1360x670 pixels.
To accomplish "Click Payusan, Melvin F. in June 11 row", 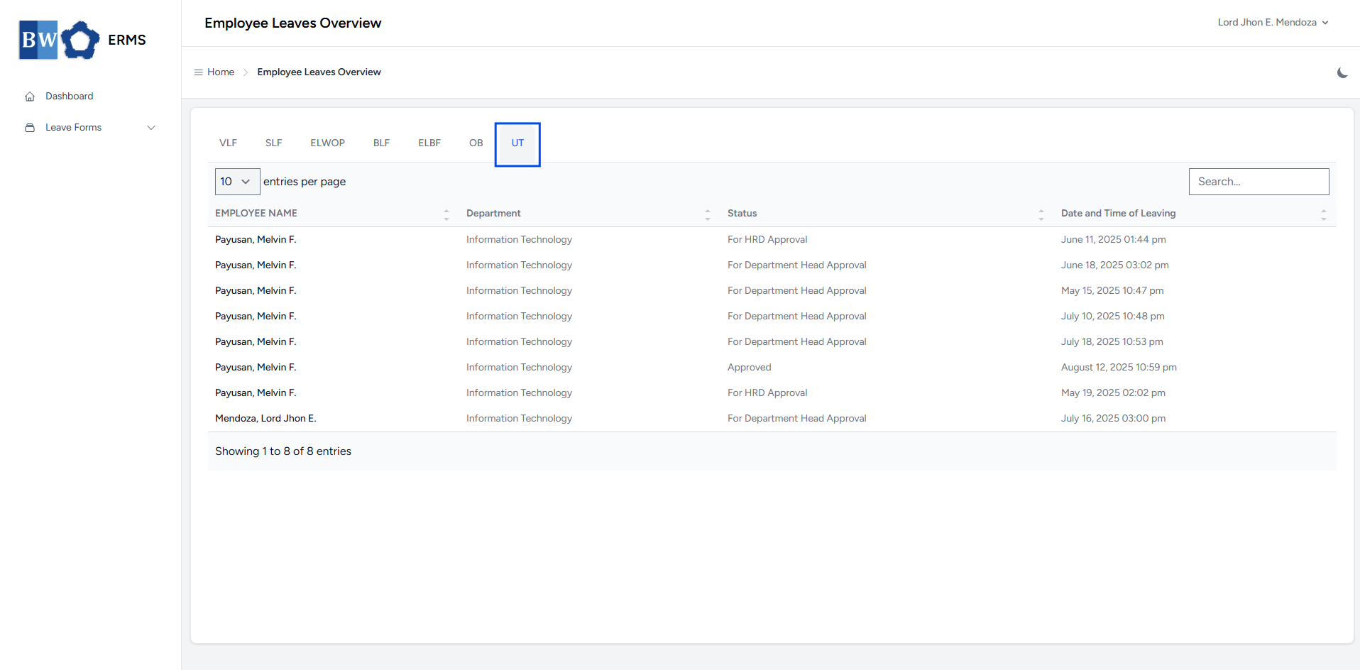I will point(256,240).
